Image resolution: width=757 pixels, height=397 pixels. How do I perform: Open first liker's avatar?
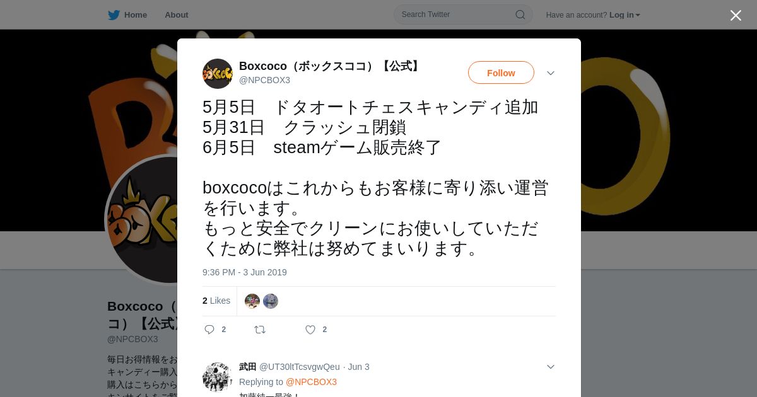click(x=252, y=301)
